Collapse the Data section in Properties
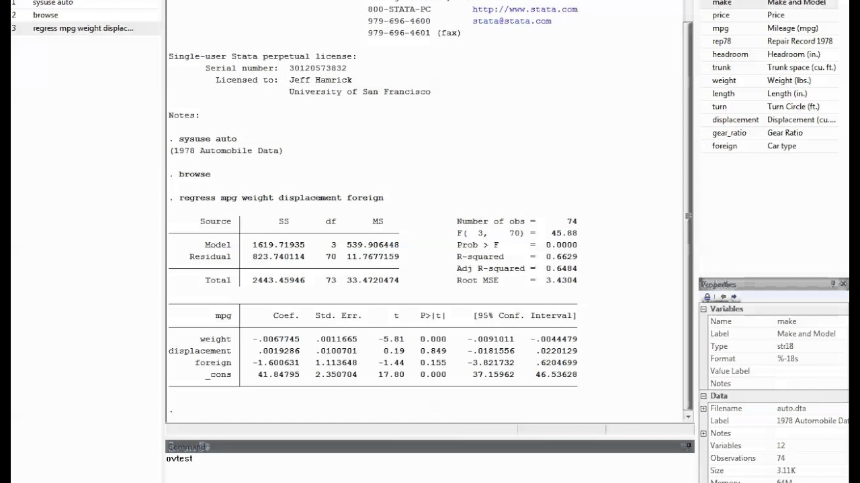Viewport: 860px width, 483px height. pos(703,396)
